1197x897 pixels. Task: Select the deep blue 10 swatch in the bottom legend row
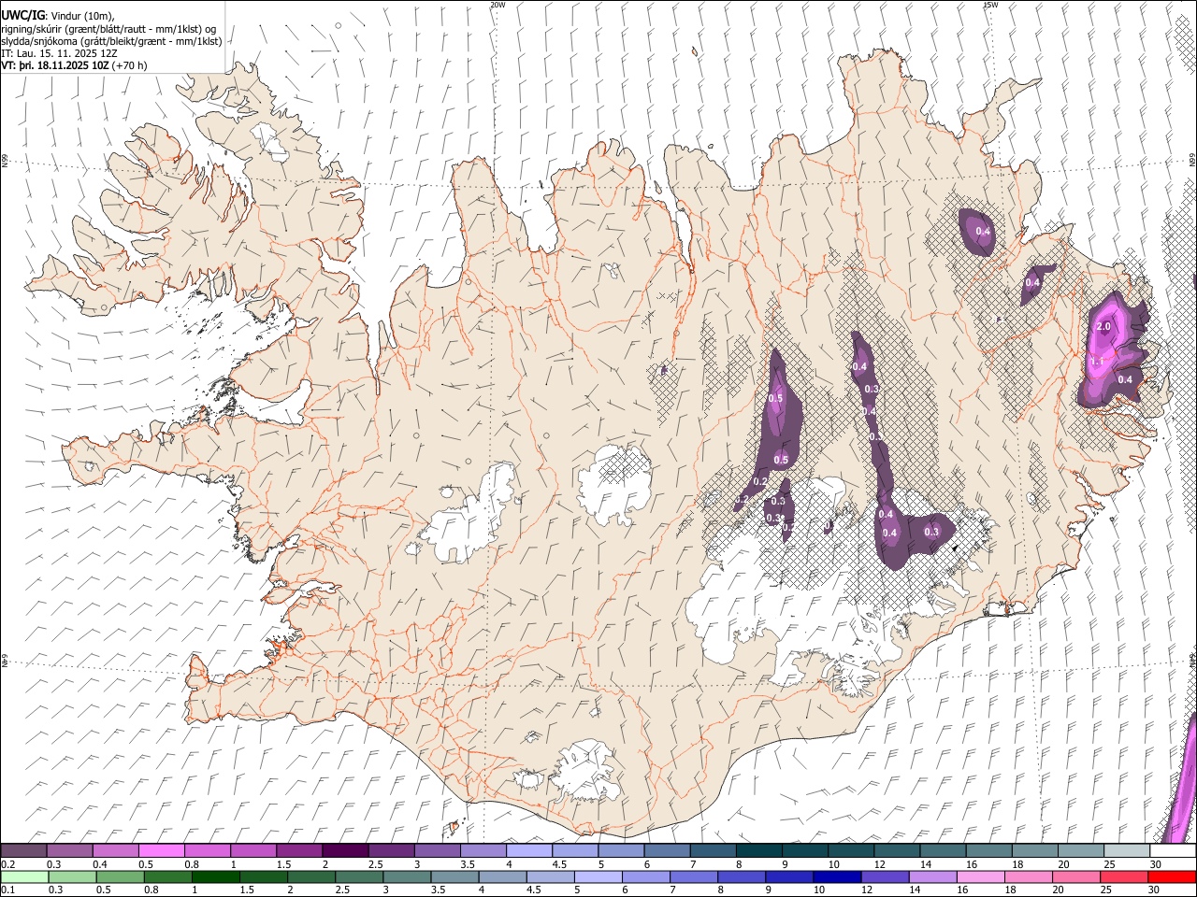click(837, 877)
